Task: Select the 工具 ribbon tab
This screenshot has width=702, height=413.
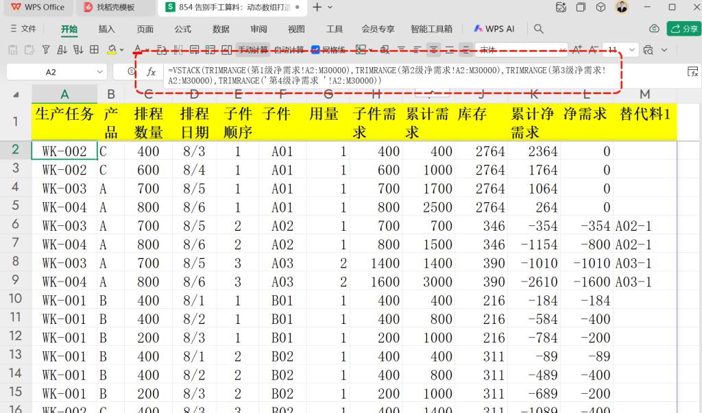Action: 335,29
